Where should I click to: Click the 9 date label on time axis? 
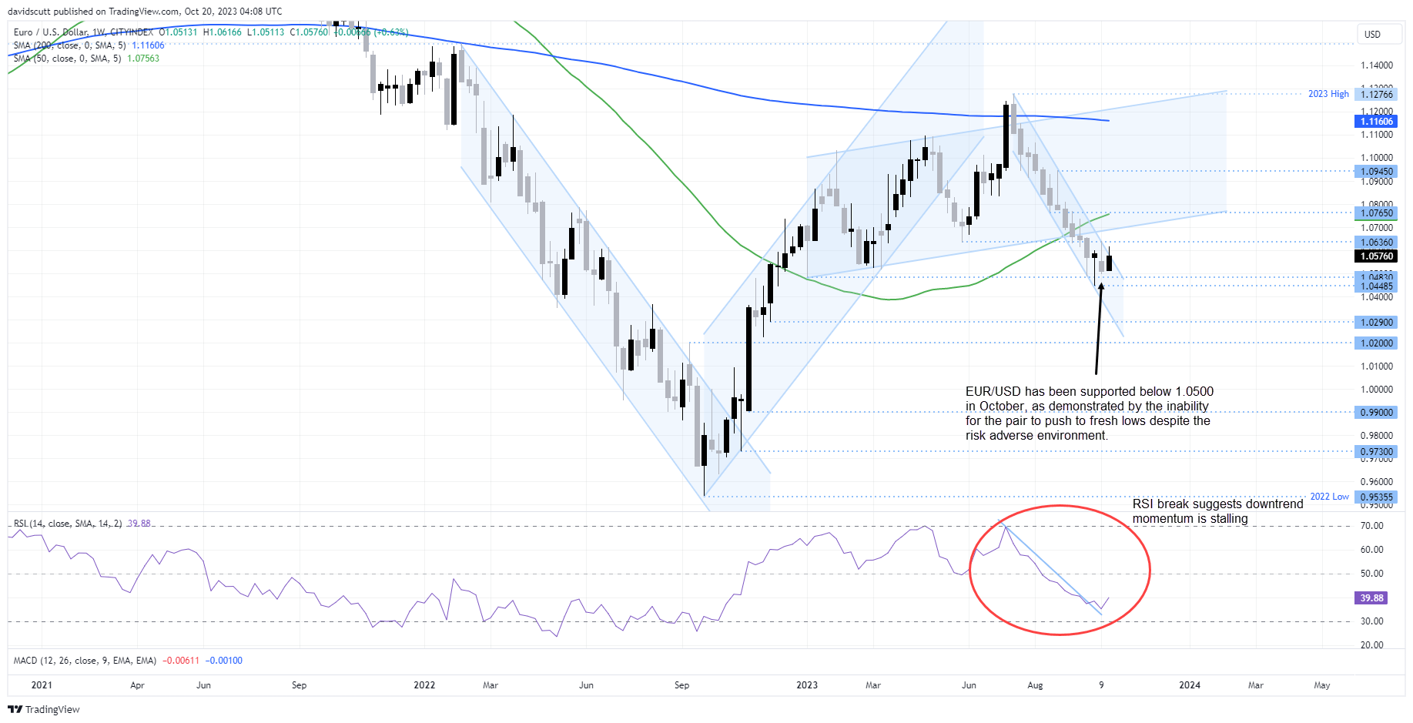1101,685
